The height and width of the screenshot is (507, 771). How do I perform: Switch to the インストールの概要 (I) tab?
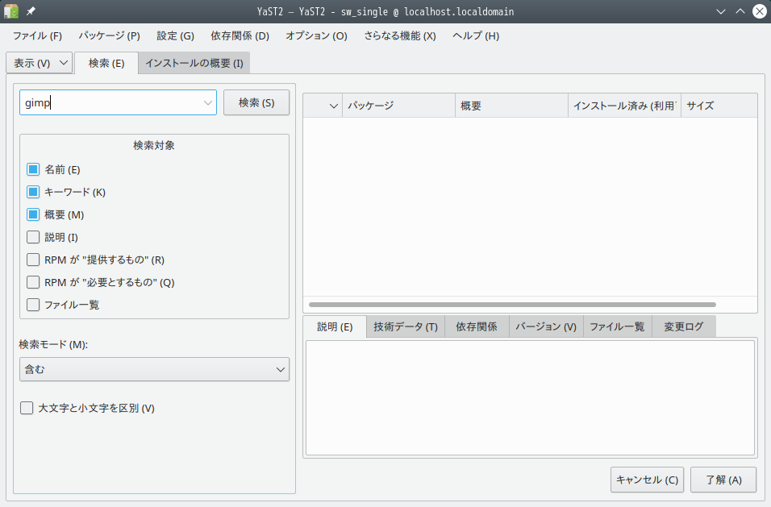(194, 64)
